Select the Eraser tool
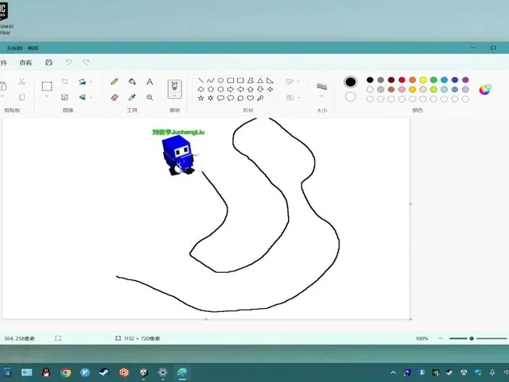509x382 pixels. coord(115,97)
